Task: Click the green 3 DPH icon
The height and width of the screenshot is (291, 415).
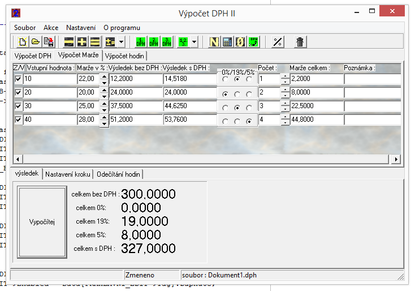Action: 167,42
